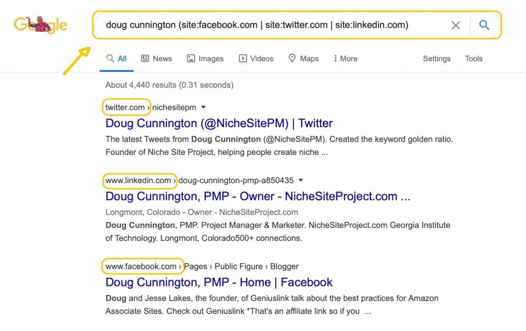The width and height of the screenshot is (526, 331).
Task: Click 'Pages › Public Figure › Blogger' breadcrumb
Action: [241, 266]
